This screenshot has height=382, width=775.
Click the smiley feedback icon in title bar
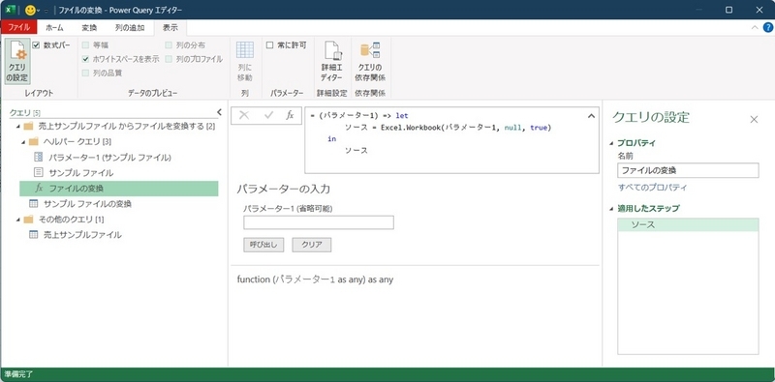point(30,10)
